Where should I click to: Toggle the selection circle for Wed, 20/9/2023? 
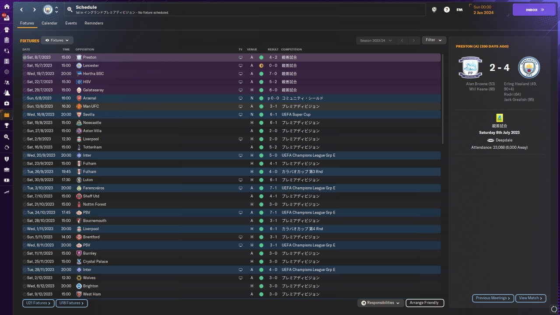click(24, 155)
